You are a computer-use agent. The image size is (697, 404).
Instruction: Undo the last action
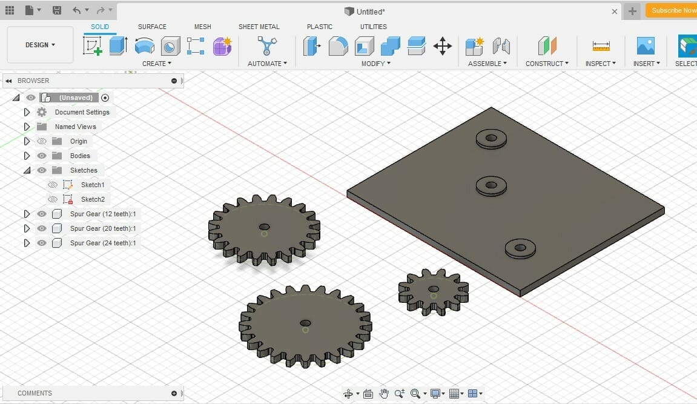click(77, 10)
